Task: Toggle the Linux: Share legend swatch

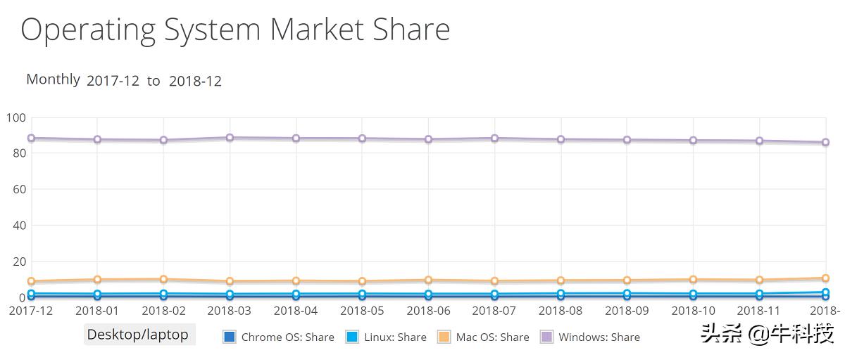Action: coord(352,337)
